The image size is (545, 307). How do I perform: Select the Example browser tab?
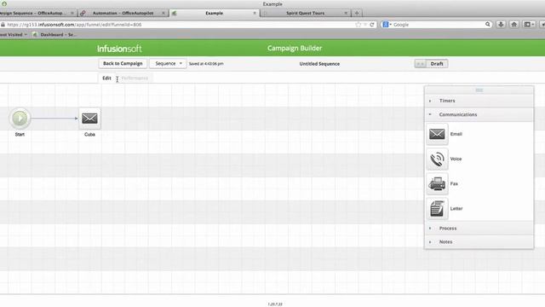(214, 13)
